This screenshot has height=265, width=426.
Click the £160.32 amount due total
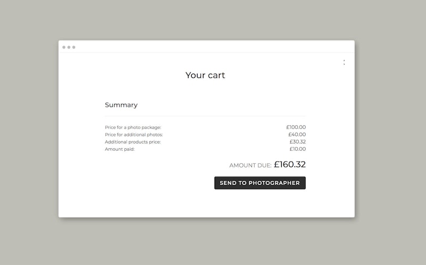pyautogui.click(x=290, y=165)
